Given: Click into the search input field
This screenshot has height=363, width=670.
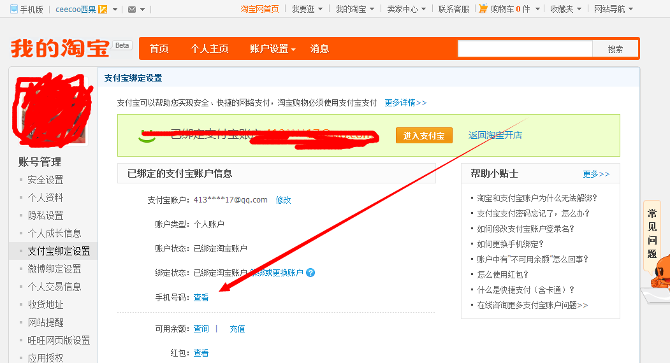Looking at the screenshot, I should (x=525, y=49).
